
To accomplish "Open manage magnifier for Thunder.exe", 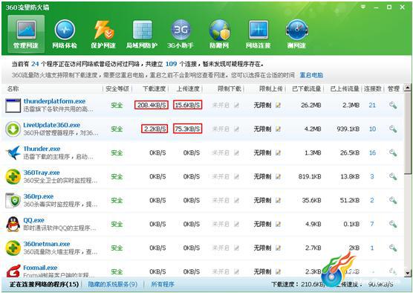I will pyautogui.click(x=393, y=152).
